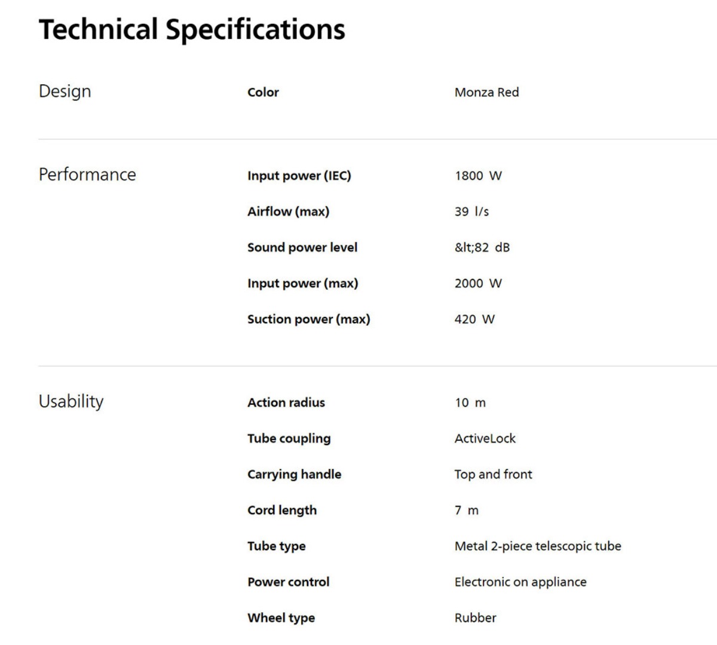Screen dimensions: 717x645
Task: Click the Cord length label
Action: (282, 510)
